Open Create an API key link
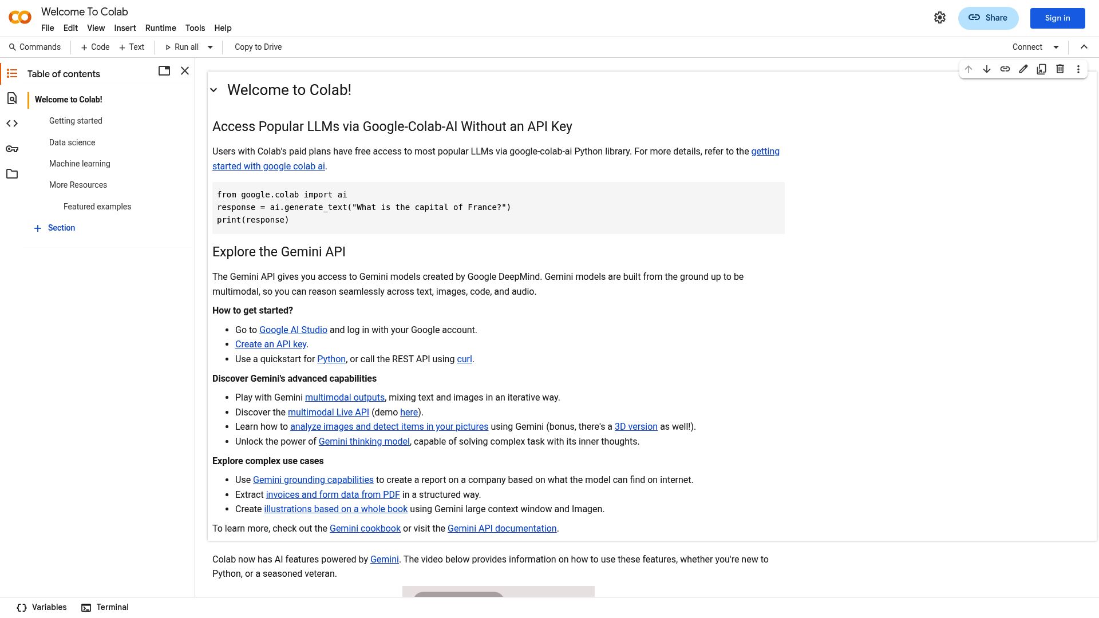Viewport: 1099px width, 618px height. click(271, 344)
